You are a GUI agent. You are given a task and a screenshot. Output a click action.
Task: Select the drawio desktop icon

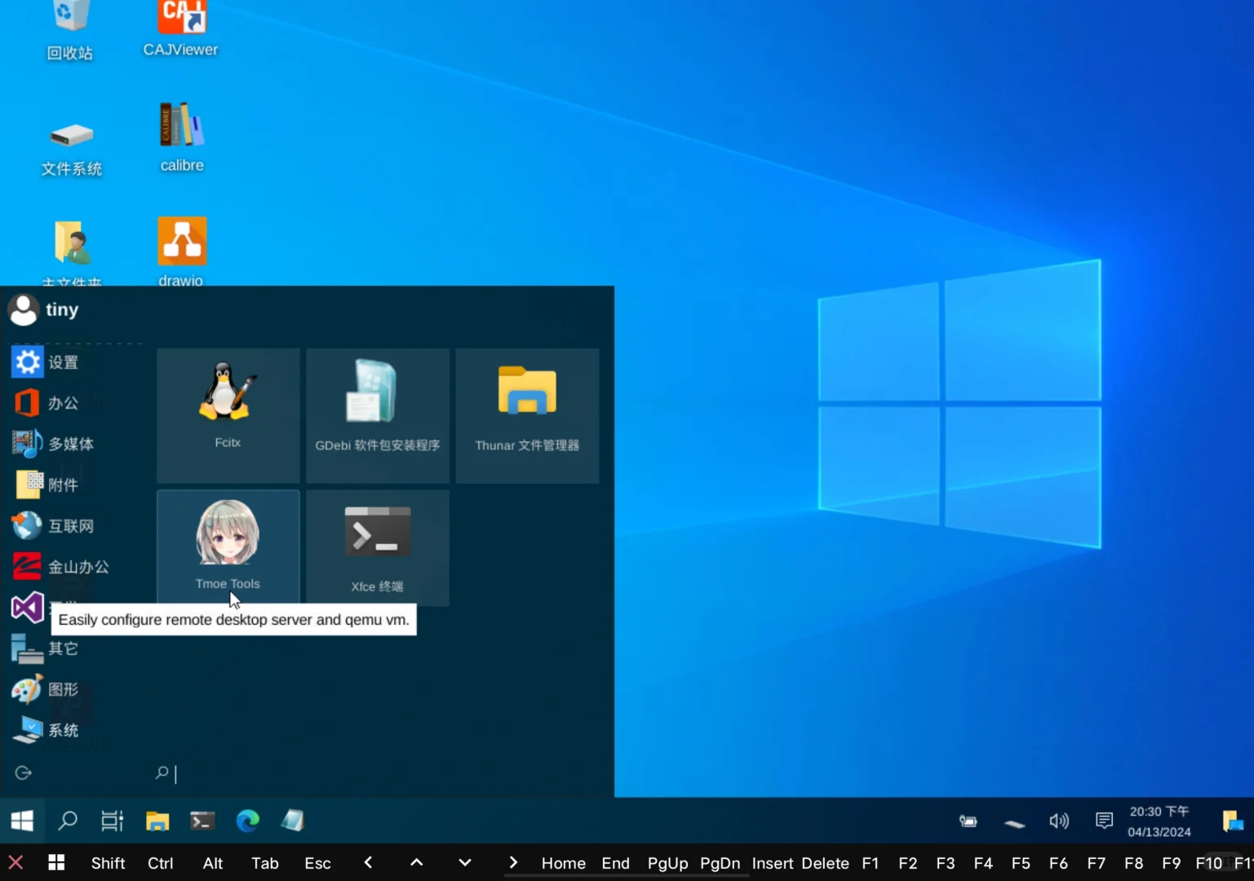click(x=182, y=250)
